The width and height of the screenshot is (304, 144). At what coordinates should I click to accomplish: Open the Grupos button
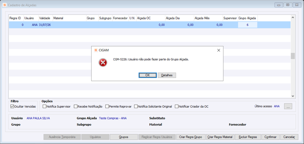coord(124,137)
